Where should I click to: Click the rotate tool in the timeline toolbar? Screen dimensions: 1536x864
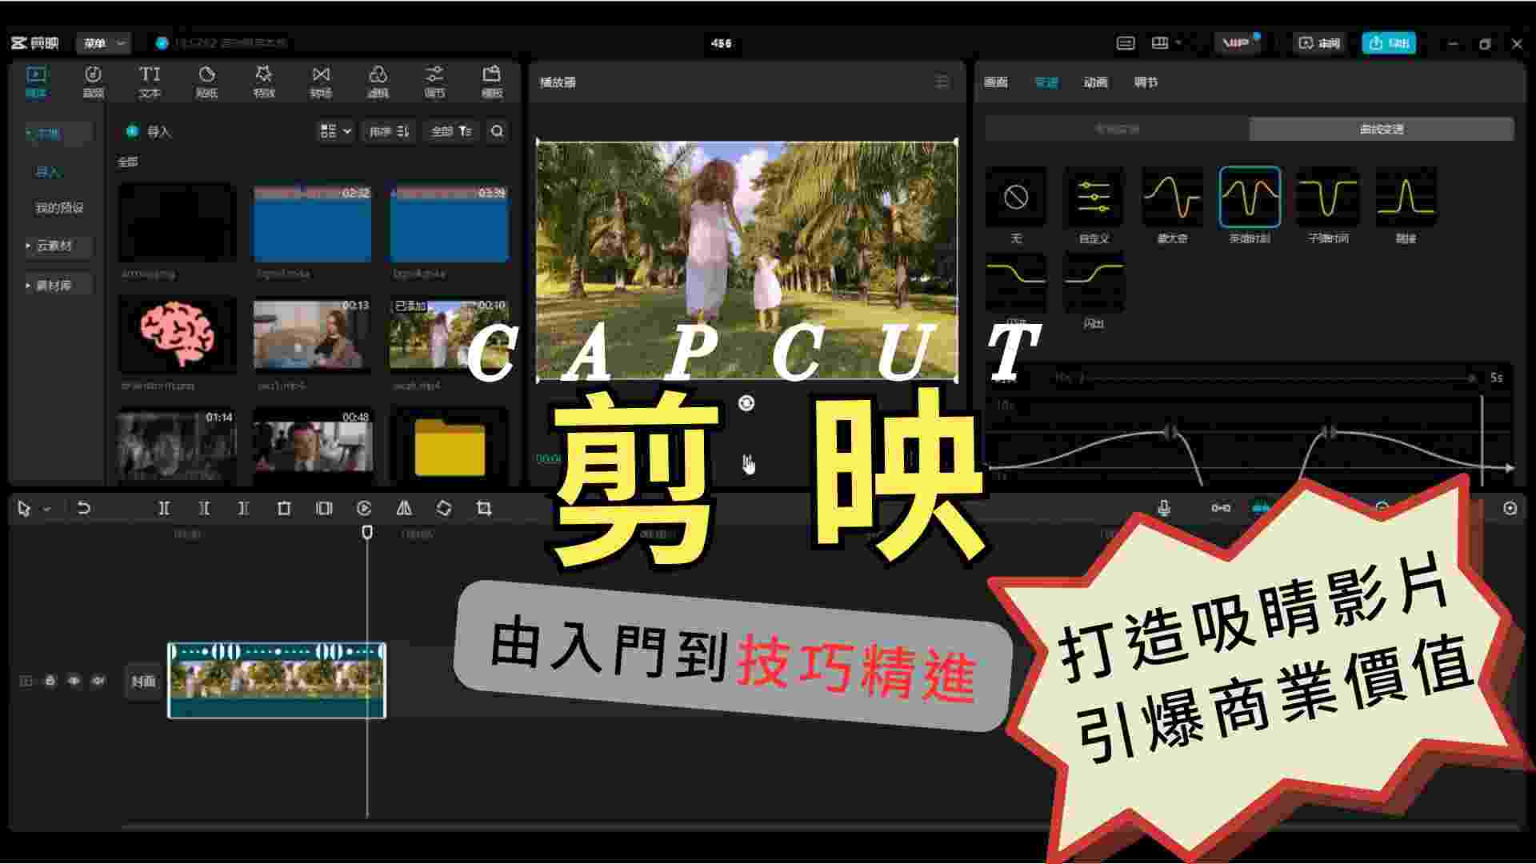click(x=444, y=508)
